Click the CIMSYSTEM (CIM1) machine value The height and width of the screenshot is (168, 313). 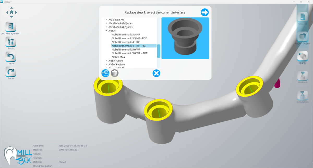pyautogui.click(x=69, y=150)
